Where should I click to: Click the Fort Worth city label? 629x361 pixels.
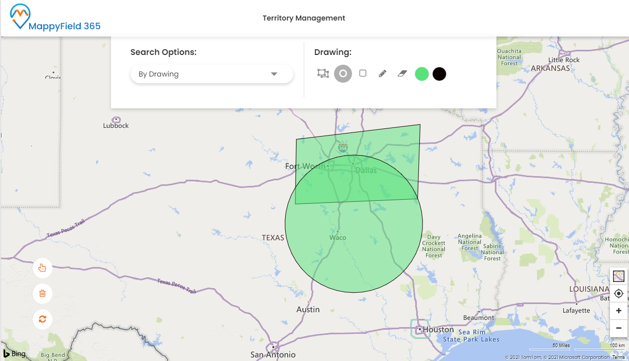[305, 166]
